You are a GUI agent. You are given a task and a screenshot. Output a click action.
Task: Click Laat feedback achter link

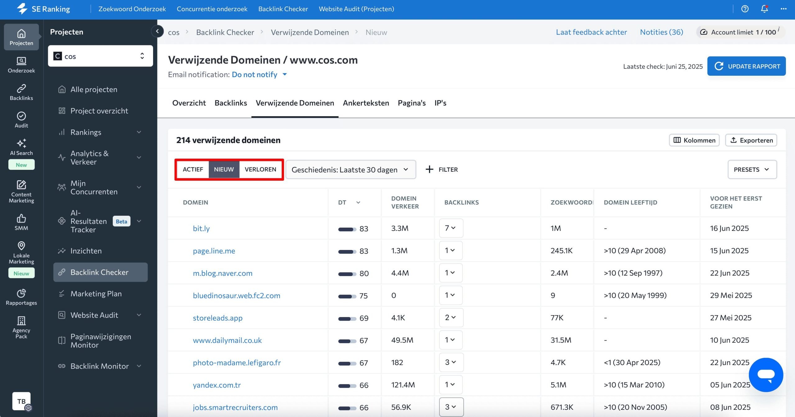[591, 32]
